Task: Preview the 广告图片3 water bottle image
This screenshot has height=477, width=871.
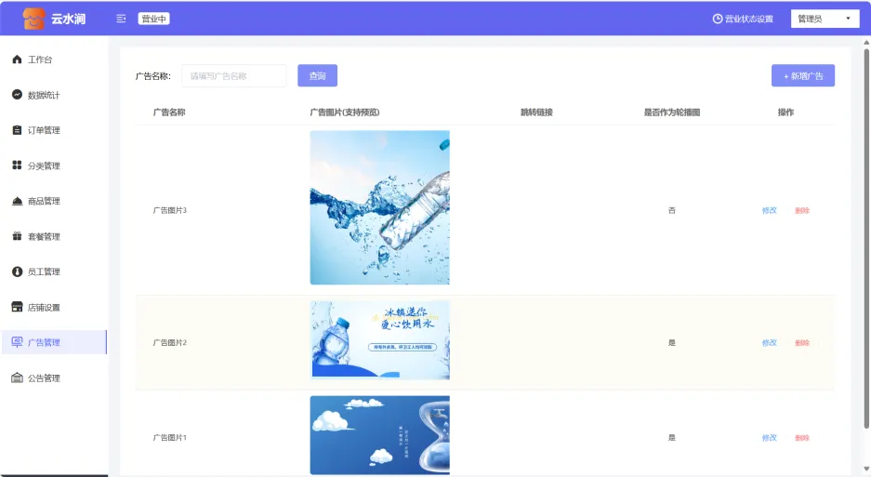Action: click(x=379, y=207)
